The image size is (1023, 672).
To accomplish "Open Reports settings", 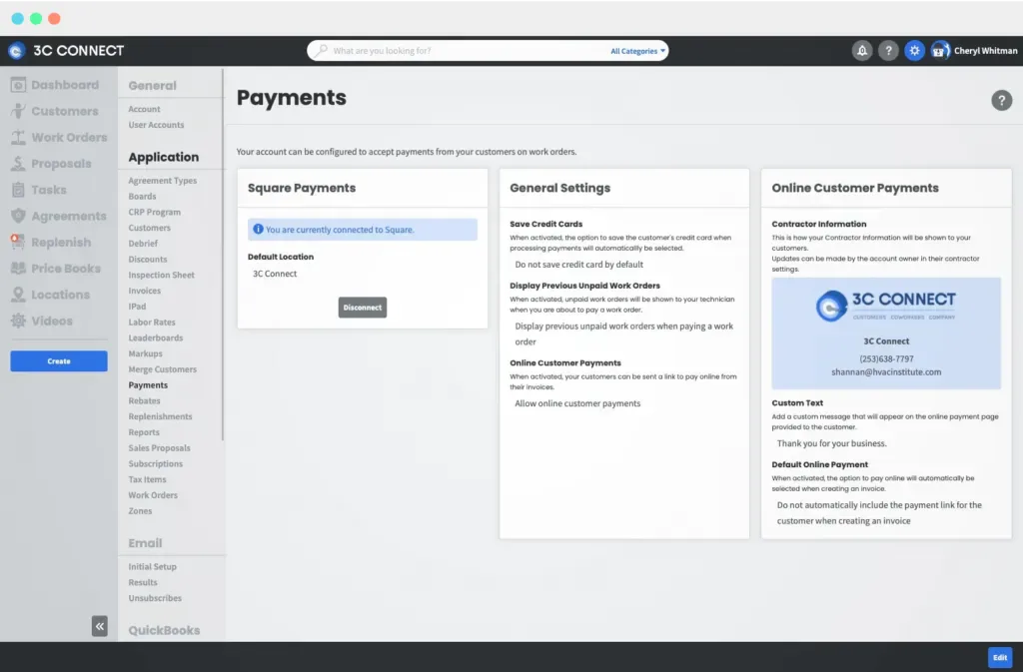I will pyautogui.click(x=144, y=432).
